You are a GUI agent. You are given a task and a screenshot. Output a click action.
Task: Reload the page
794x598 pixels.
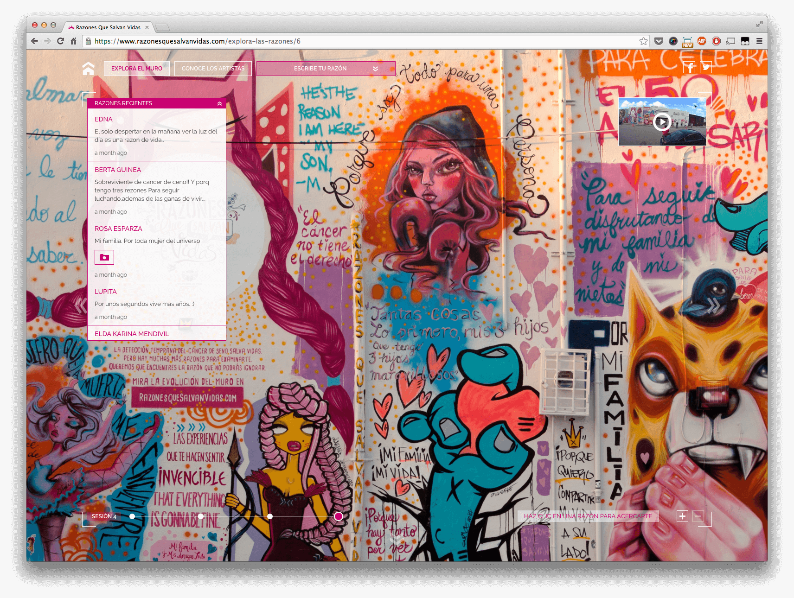point(60,41)
